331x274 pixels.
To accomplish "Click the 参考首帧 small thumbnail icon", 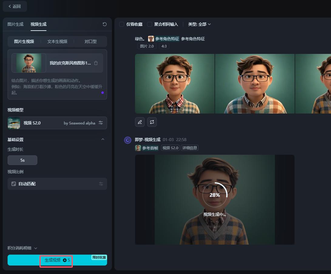I will (138, 148).
